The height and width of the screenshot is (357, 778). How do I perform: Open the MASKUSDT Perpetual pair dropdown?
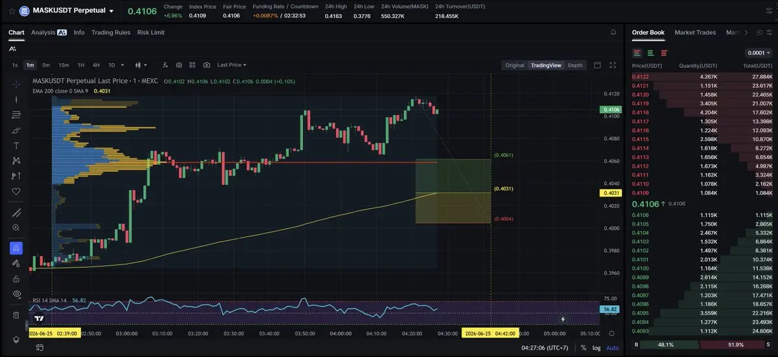click(112, 12)
